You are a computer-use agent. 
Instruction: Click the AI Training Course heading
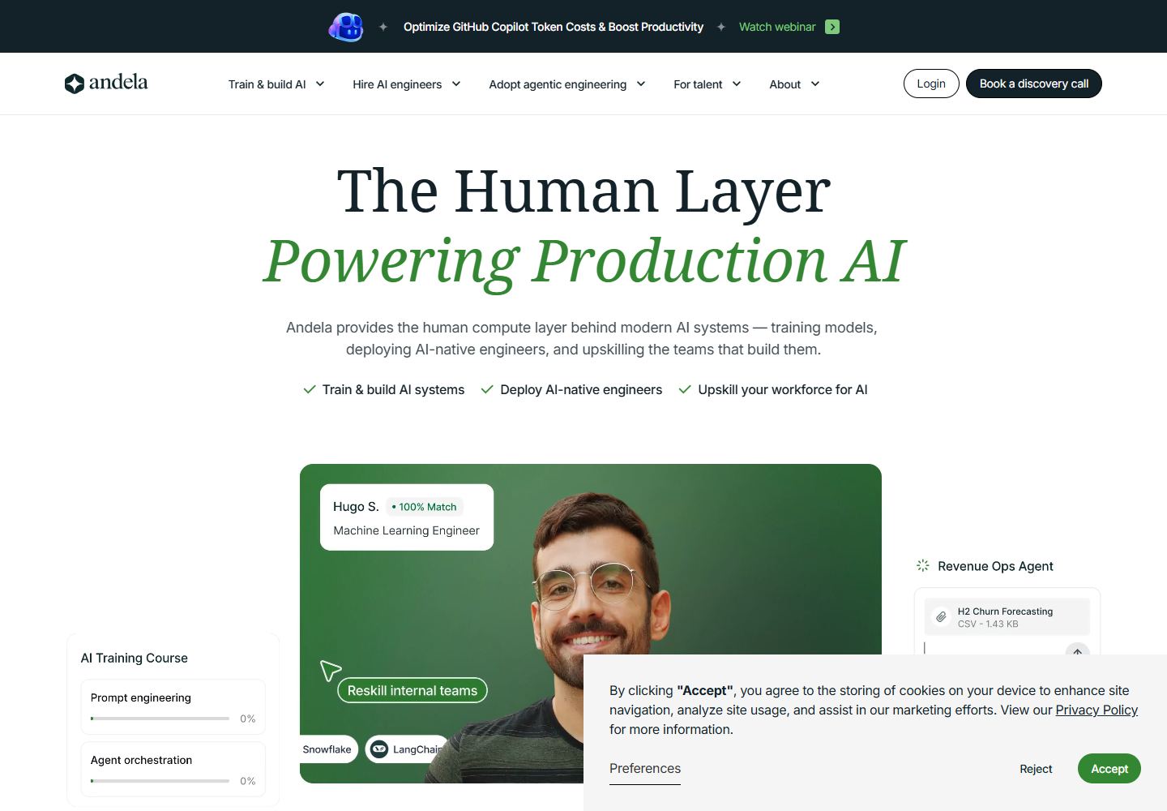pyautogui.click(x=135, y=658)
